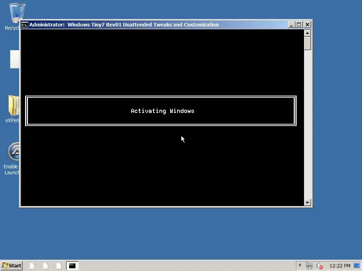Maximize the Tiny7 console window
The height and width of the screenshot is (271, 362).
(299, 25)
